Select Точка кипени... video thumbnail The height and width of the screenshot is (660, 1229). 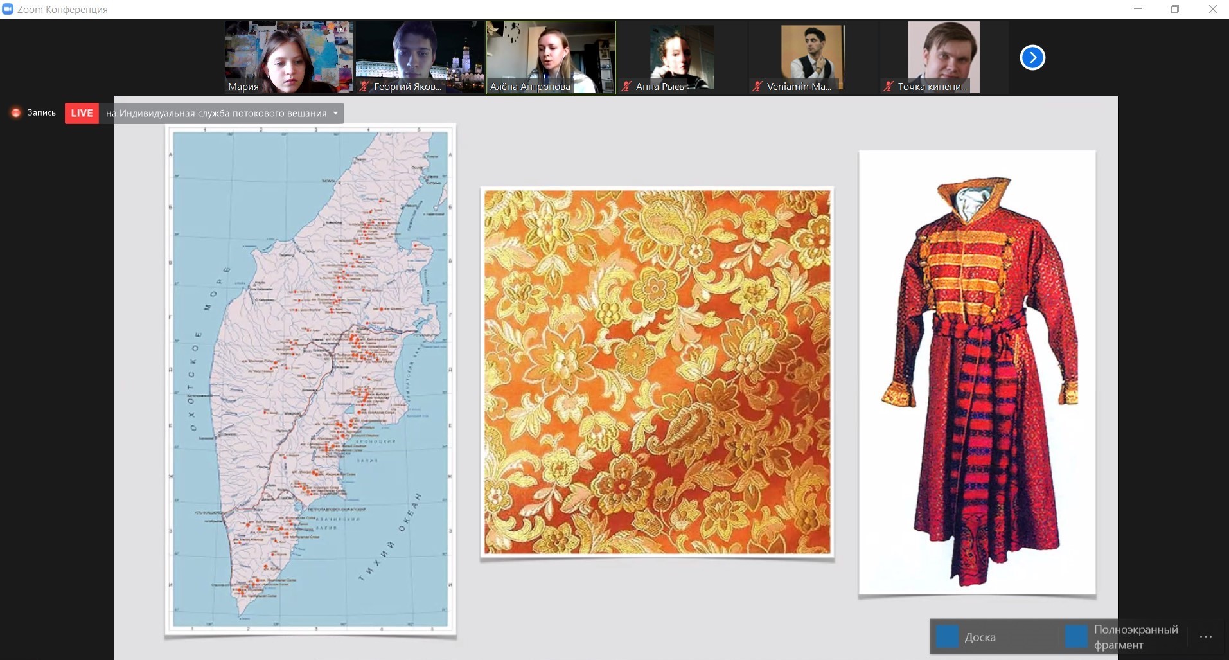coord(944,58)
